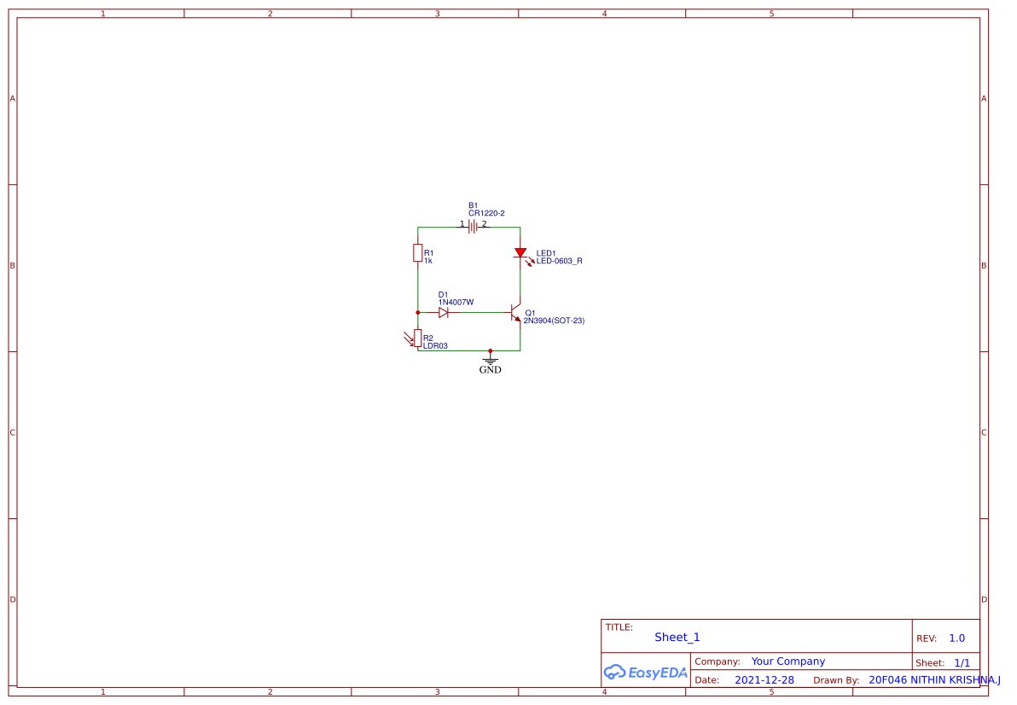Select the R1 resistor symbol
Image resolution: width=1017 pixels, height=705 pixels.
(417, 252)
